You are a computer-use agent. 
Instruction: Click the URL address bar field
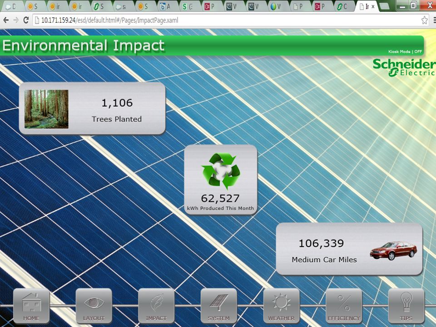point(231,20)
